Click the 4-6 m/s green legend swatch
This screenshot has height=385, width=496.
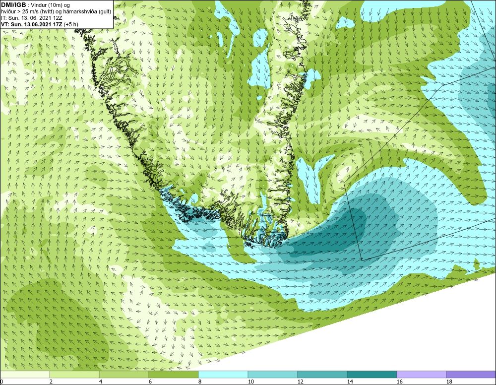124,375
